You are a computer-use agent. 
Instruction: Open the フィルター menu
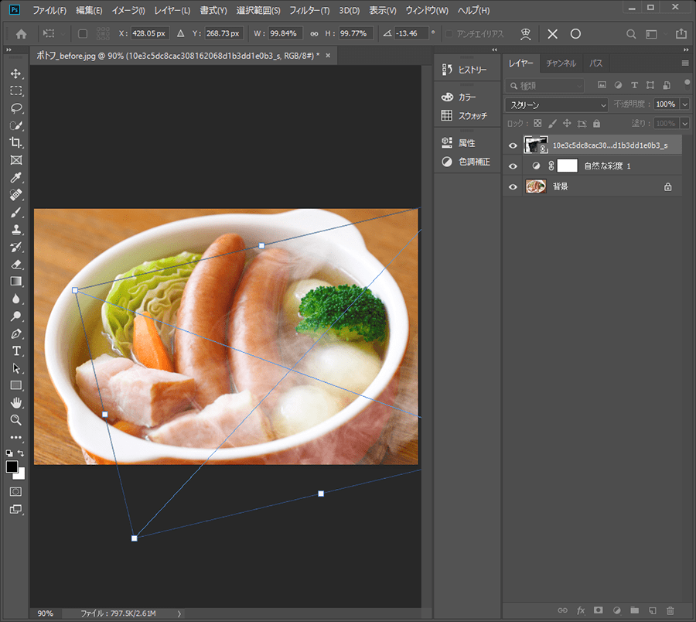309,10
